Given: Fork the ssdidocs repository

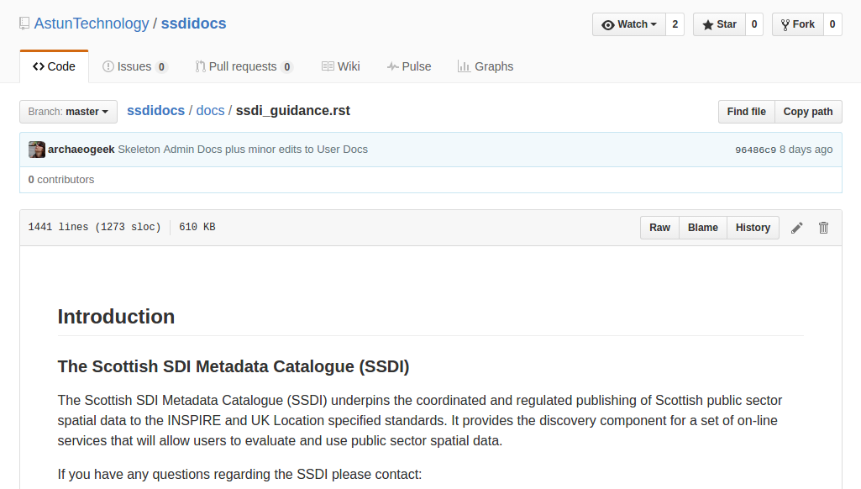Looking at the screenshot, I should pyautogui.click(x=798, y=24).
